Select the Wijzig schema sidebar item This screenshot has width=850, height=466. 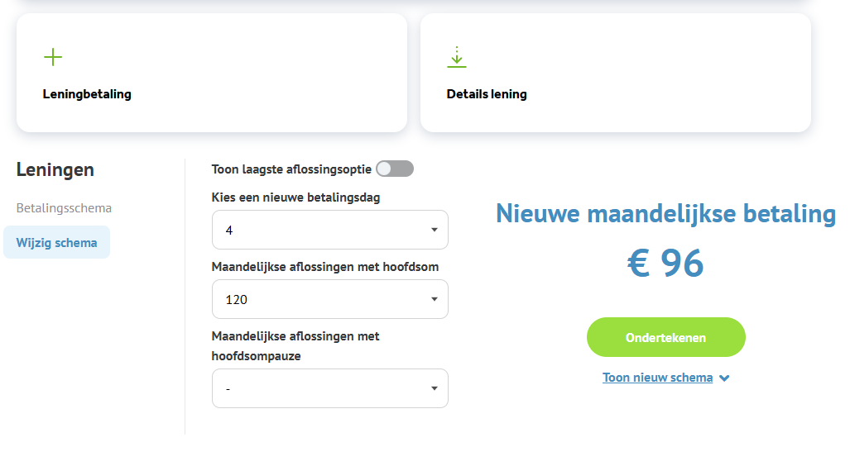coord(56,243)
